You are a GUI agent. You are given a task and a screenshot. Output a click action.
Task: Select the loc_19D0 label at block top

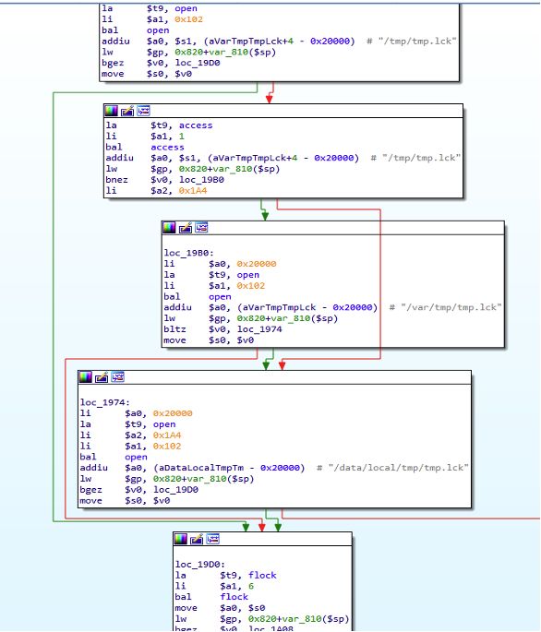[200, 565]
